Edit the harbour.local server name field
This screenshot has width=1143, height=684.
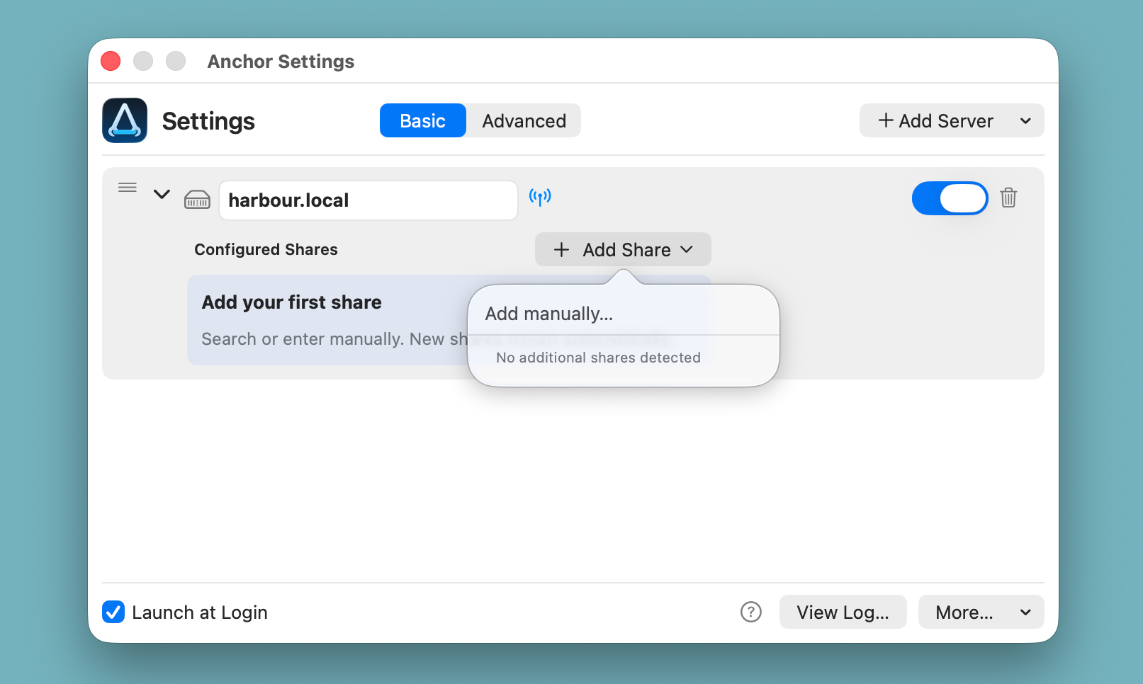tap(368, 200)
